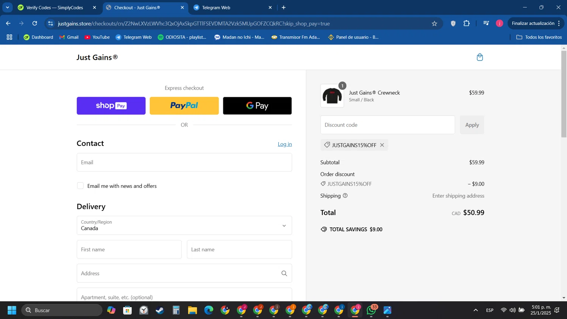The image size is (567, 319).
Task: Open the media control icon in the toolbar
Action: (x=486, y=23)
